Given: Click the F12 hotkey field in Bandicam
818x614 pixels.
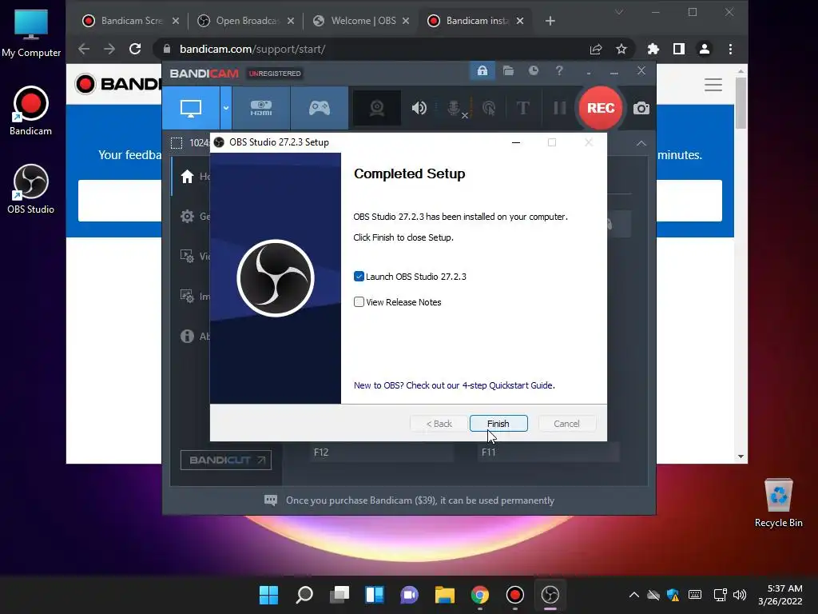Looking at the screenshot, I should (381, 453).
